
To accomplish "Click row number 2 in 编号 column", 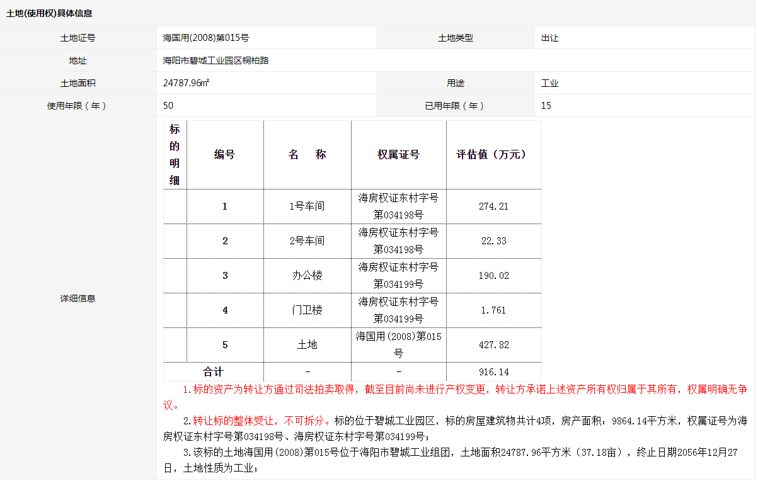I will 225,241.
